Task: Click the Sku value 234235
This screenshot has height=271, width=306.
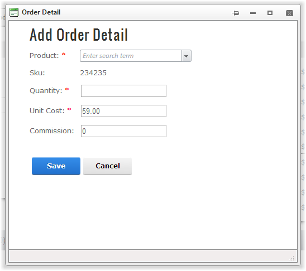Action: point(93,73)
